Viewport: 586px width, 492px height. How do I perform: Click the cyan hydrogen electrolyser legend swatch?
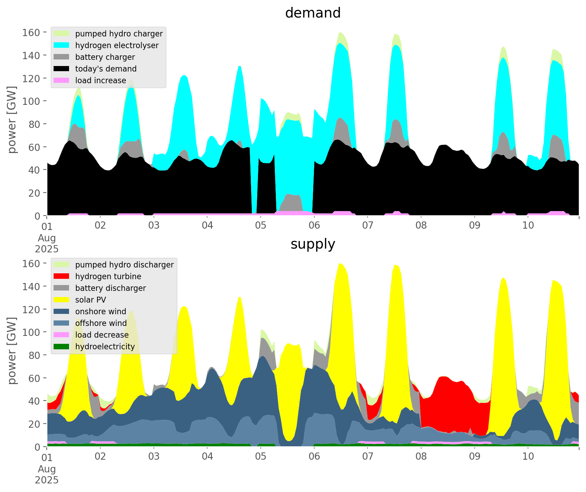point(61,45)
